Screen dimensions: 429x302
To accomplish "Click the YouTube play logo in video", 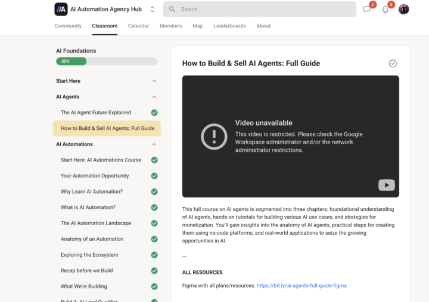I will pyautogui.click(x=386, y=185).
